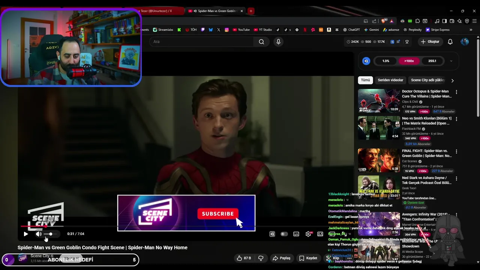Open a new browser tab with plus

(251, 11)
